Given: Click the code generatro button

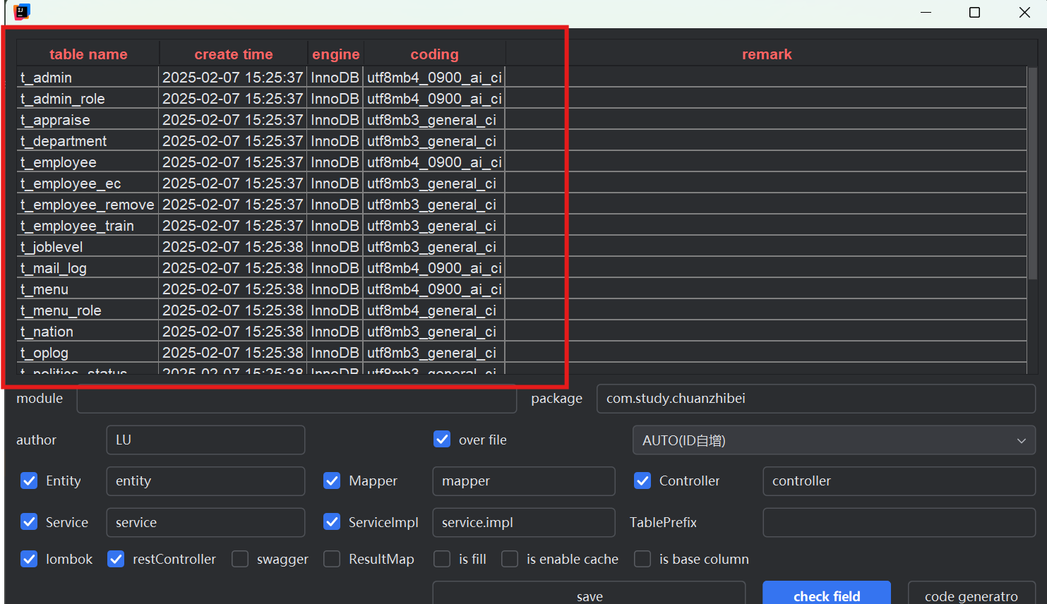Looking at the screenshot, I should 971,596.
